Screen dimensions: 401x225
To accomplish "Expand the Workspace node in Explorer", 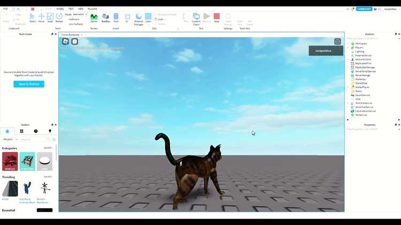I will pyautogui.click(x=348, y=44).
